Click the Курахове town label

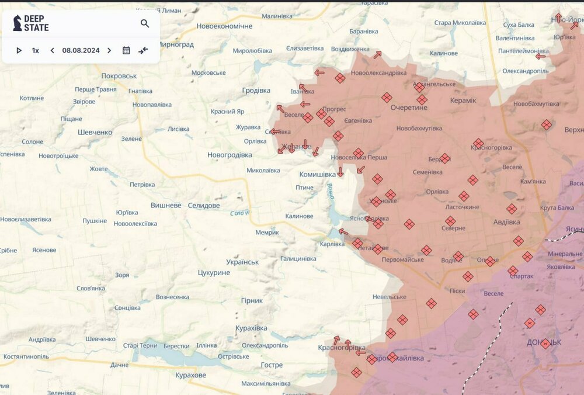click(190, 375)
